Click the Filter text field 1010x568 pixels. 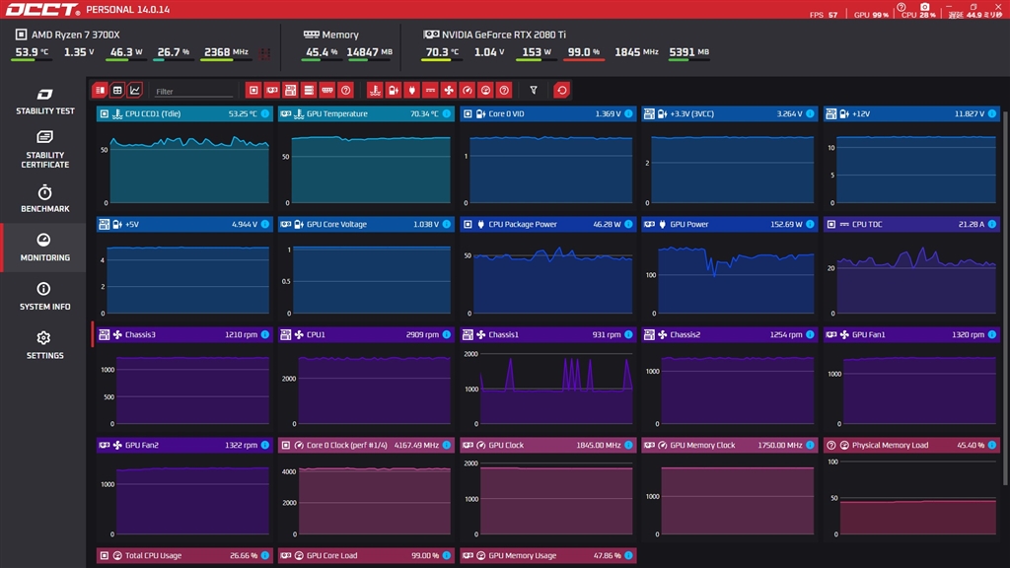(193, 91)
